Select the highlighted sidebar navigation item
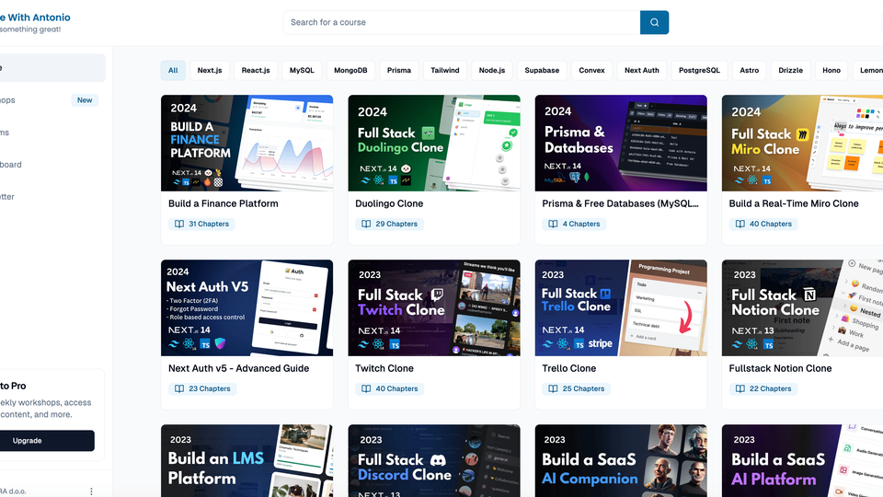Image resolution: width=883 pixels, height=497 pixels. (52, 68)
